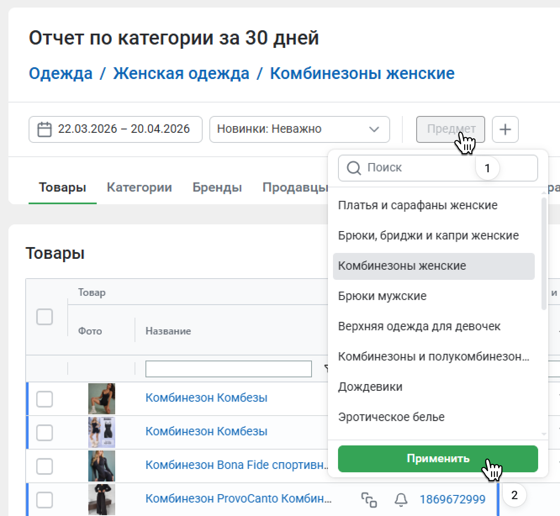Click the copy icon beside article 1869672999
The image size is (560, 516).
pos(369,500)
